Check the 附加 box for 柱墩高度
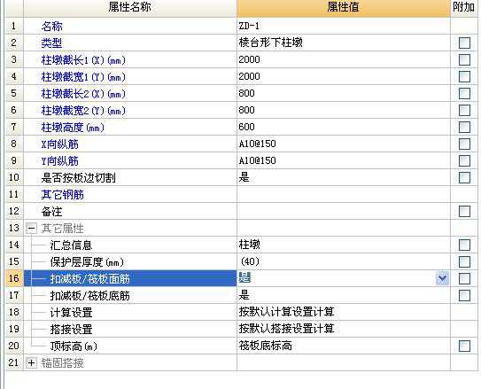This screenshot has height=389, width=481. tap(464, 127)
